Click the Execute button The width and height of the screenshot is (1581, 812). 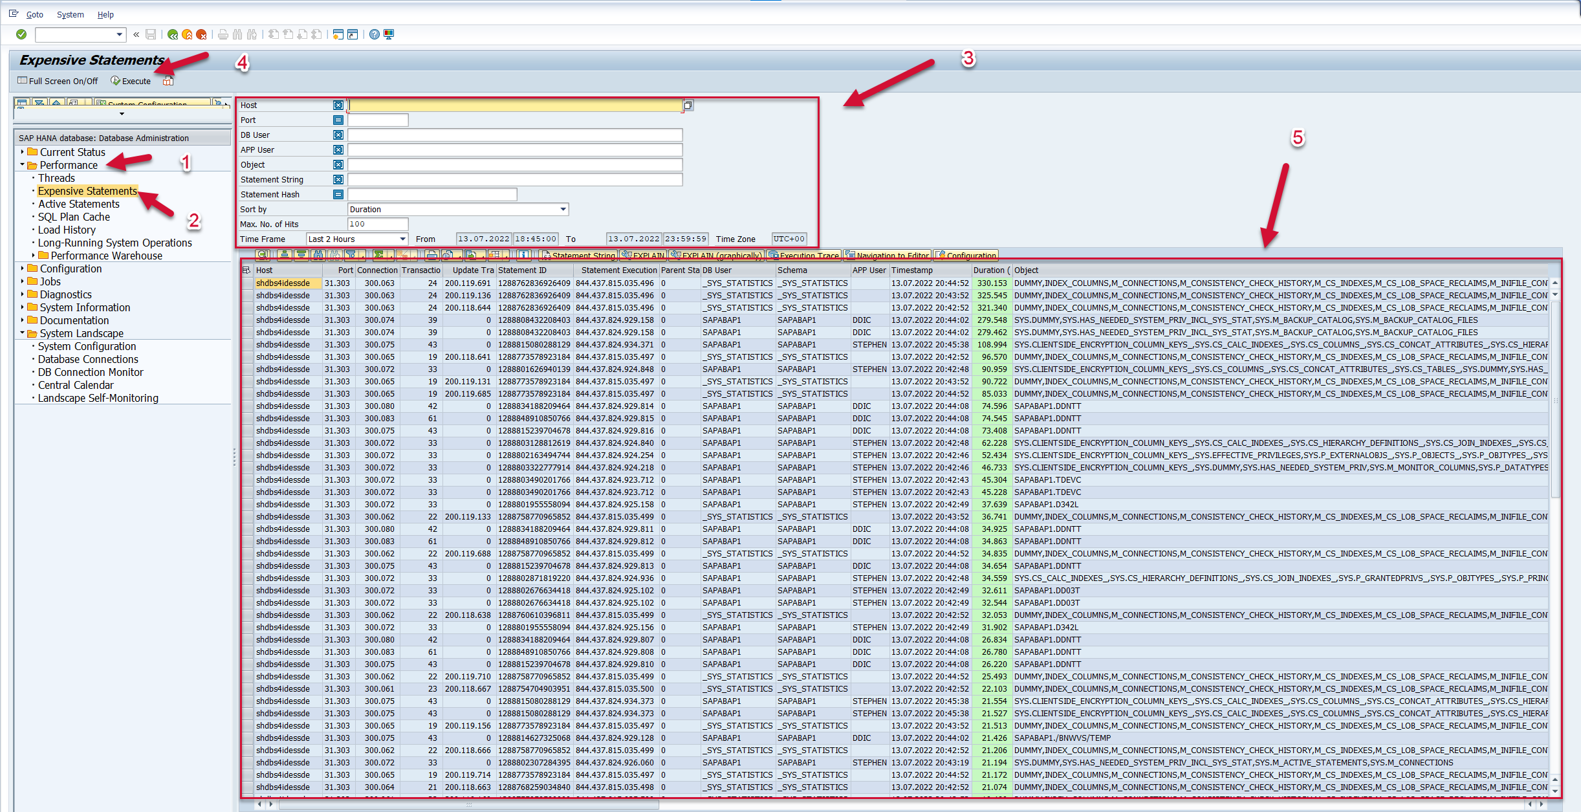click(x=131, y=81)
